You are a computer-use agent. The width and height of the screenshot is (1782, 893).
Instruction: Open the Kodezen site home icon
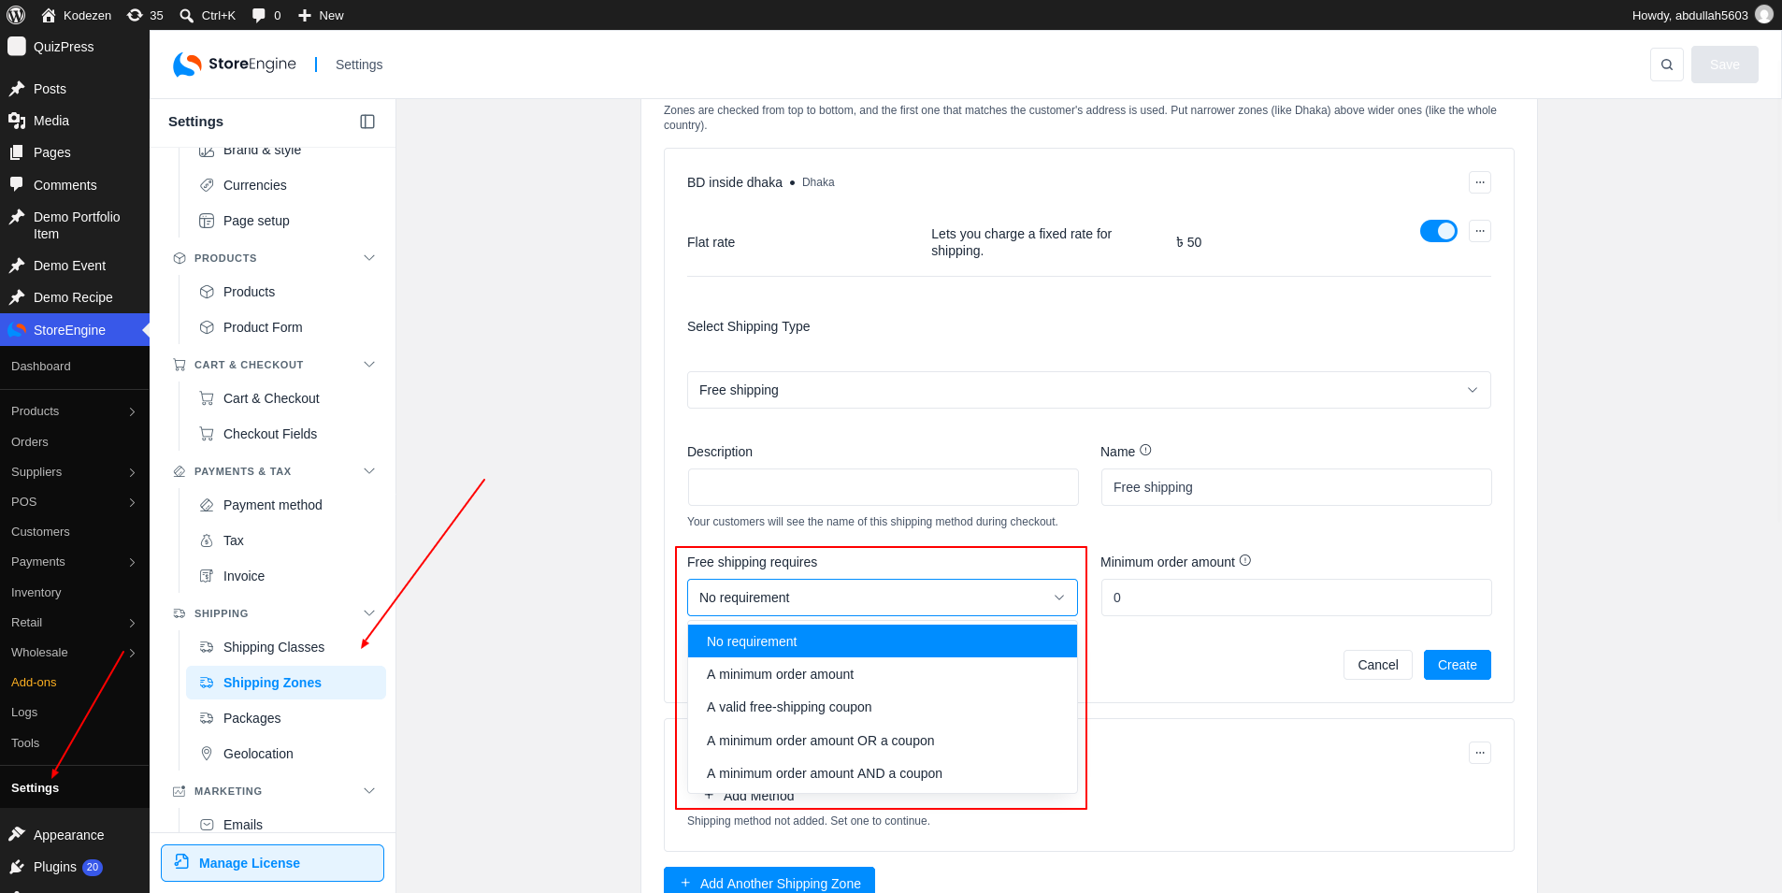tap(49, 15)
